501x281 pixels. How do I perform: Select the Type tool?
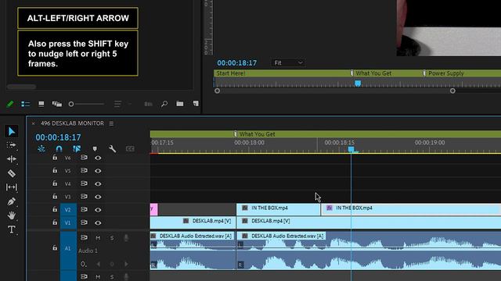pos(12,229)
